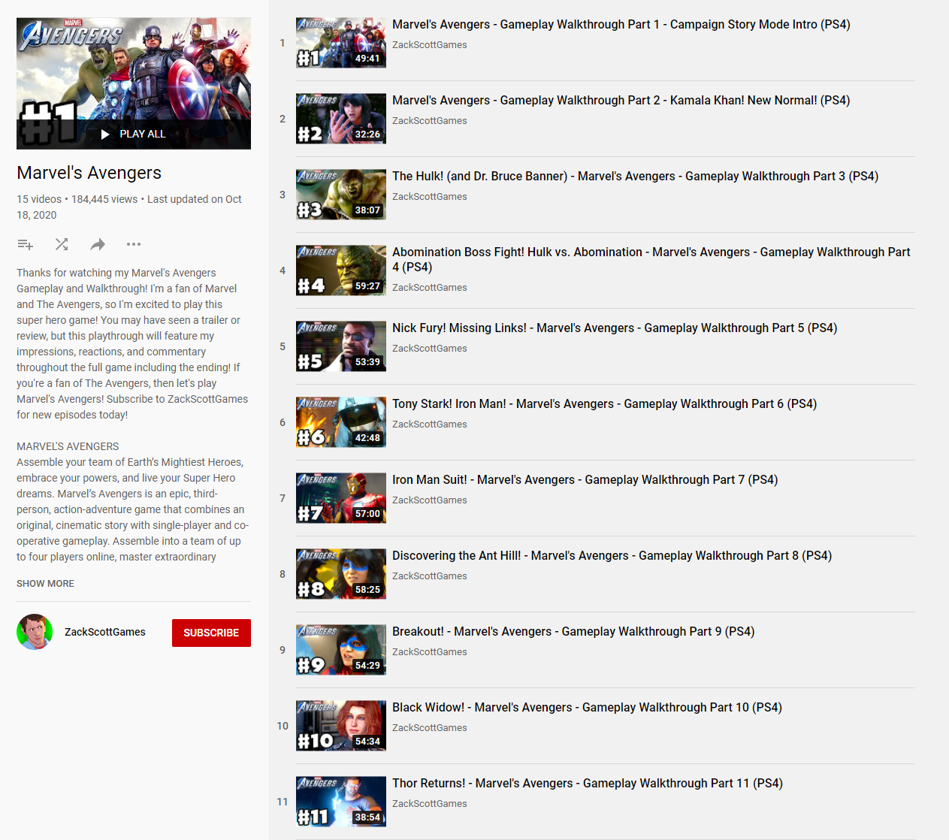Screen dimensions: 949x840
Task: Shuffle the Marvel's Avengers playlist
Action: click(x=62, y=244)
